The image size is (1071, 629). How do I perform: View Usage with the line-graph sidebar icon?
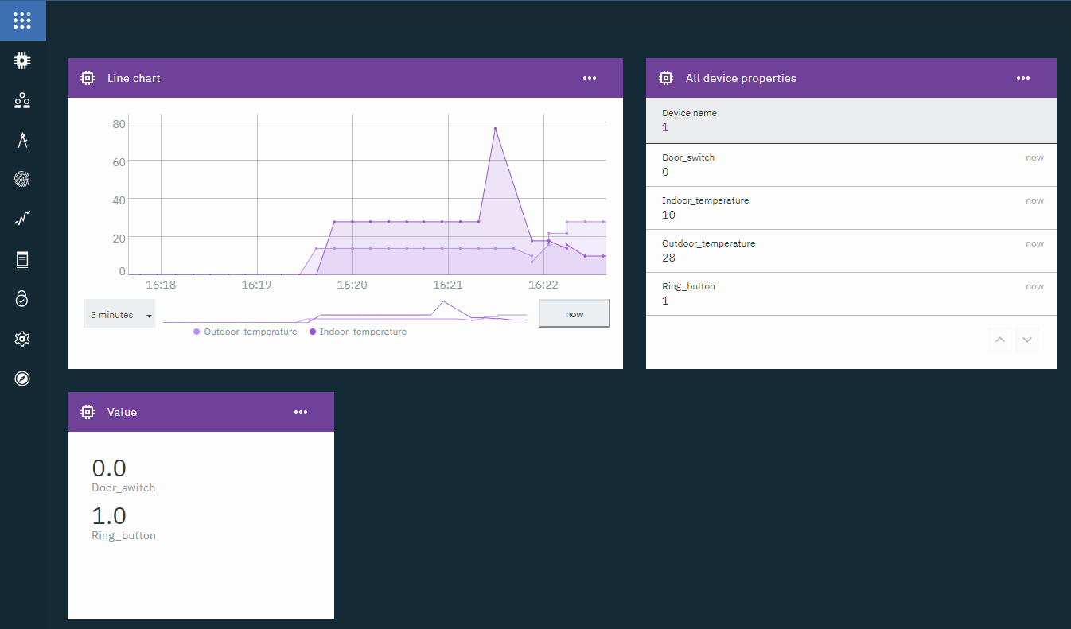click(22, 218)
